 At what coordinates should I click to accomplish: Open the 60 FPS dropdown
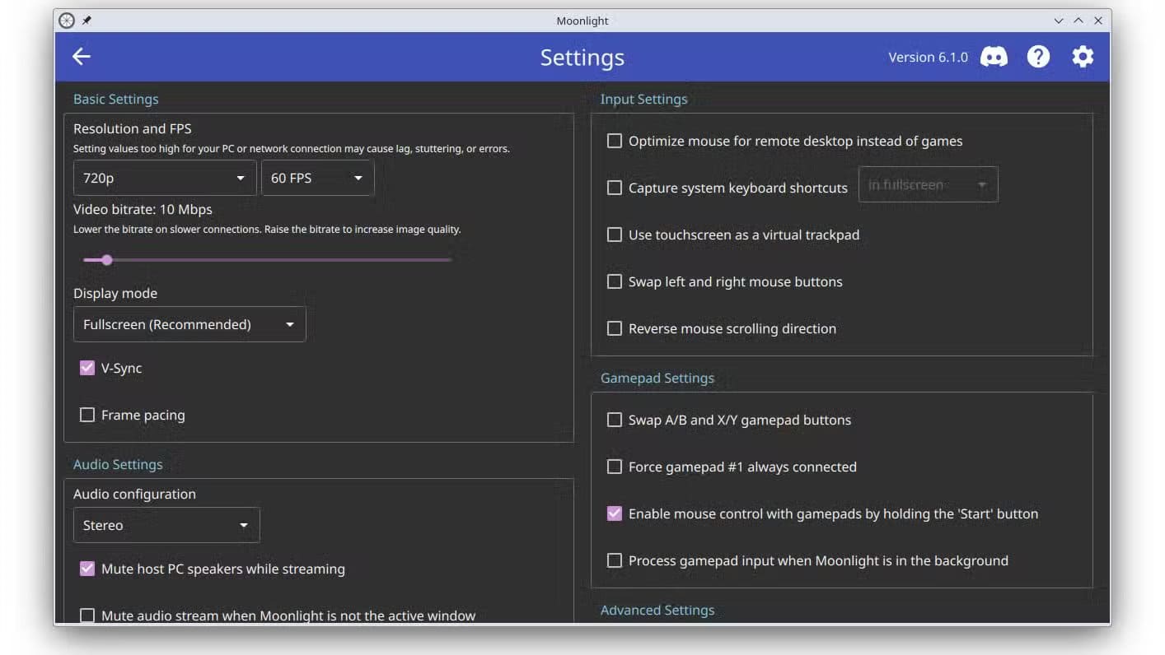tap(318, 178)
